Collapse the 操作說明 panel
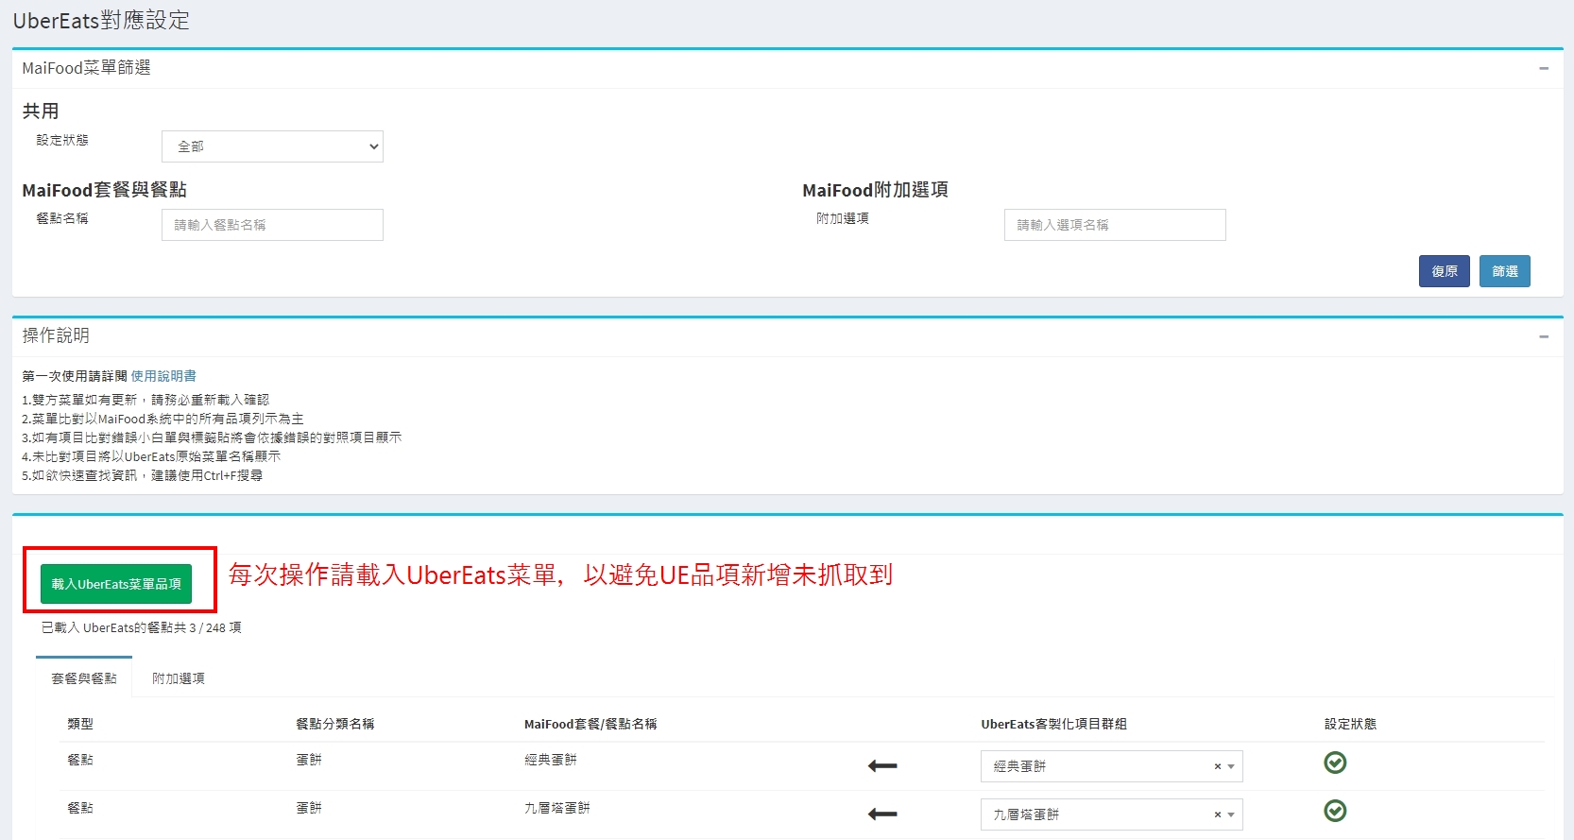1574x840 pixels. click(1544, 336)
